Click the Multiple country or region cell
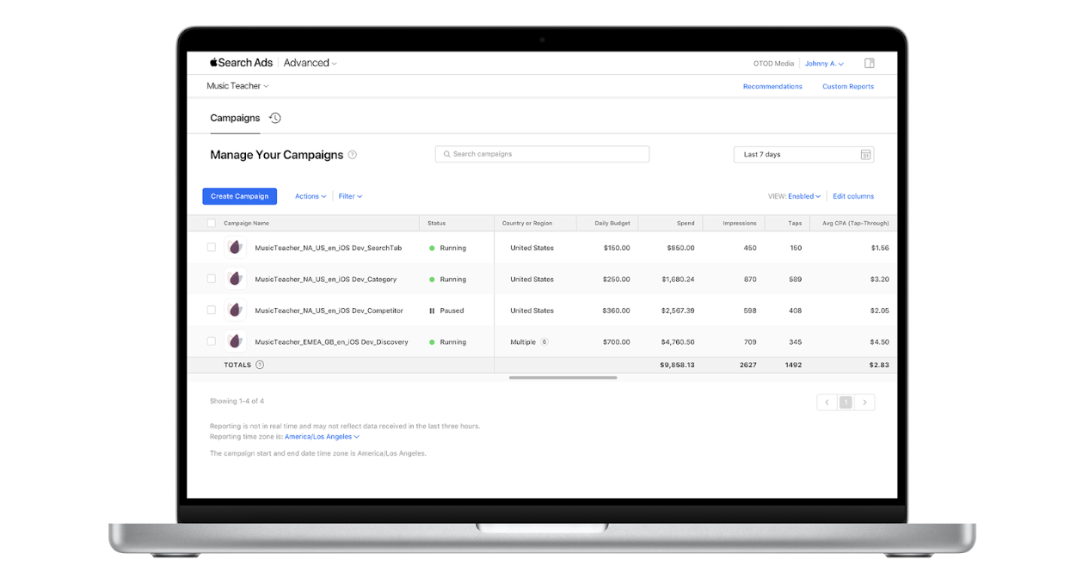 coord(523,341)
